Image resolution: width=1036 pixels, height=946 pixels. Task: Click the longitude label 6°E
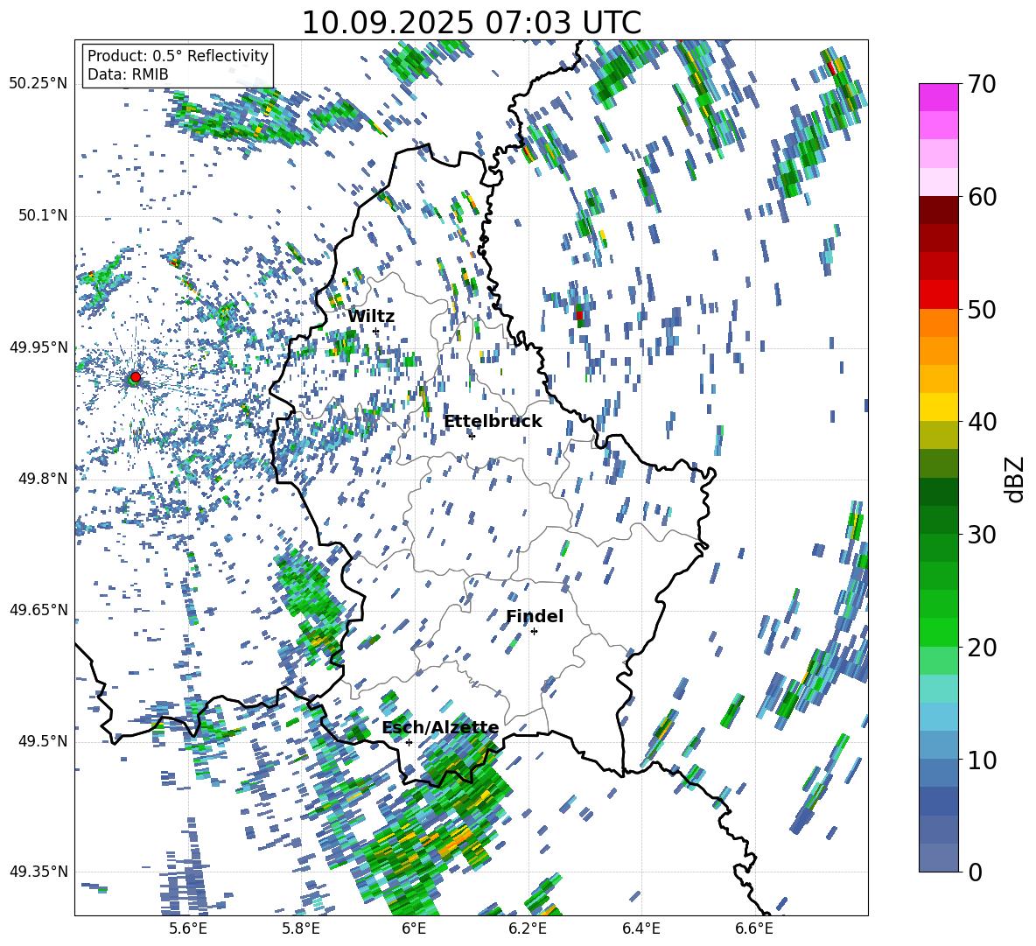(414, 929)
